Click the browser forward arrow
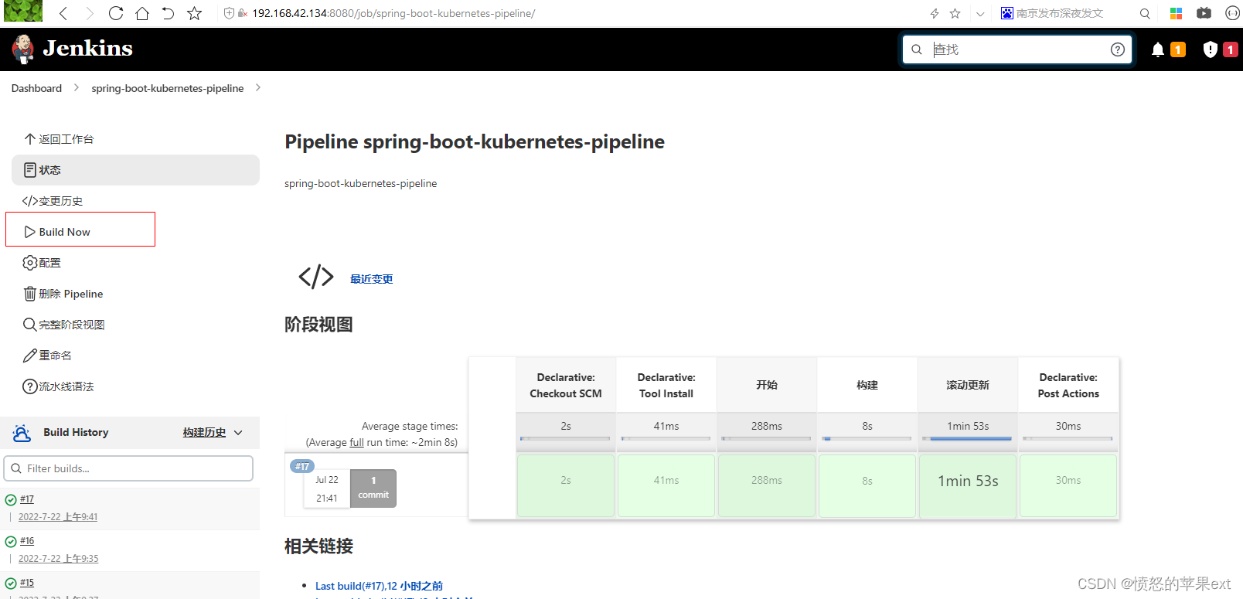The image size is (1243, 599). tap(90, 13)
